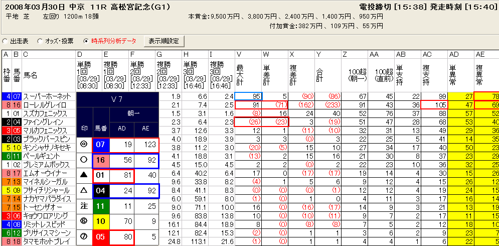Click the 複勝3回 column header
The image size is (499, 246).
click(x=222, y=75)
